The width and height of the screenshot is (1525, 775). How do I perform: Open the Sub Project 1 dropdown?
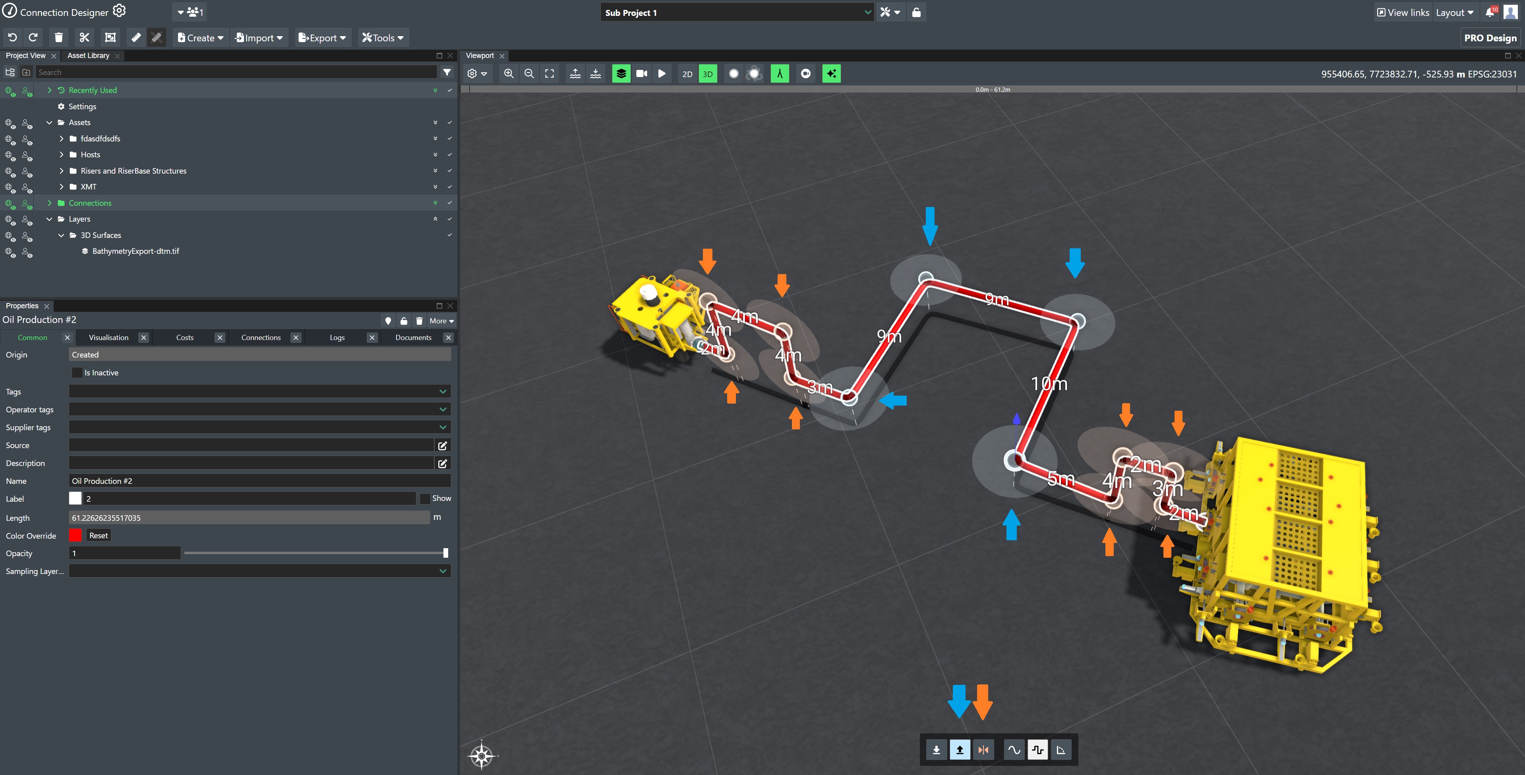[x=737, y=12]
